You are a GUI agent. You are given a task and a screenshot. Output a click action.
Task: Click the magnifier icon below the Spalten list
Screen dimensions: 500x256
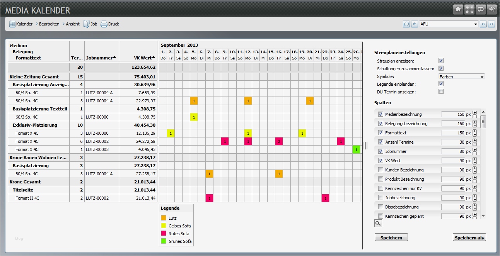point(378,223)
